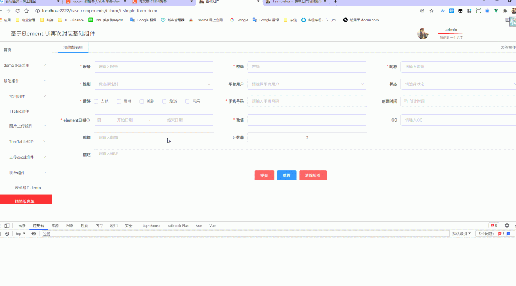This screenshot has width=516, height=286.
Task: Open the top JavaScript context dropdown
Action: click(21, 234)
